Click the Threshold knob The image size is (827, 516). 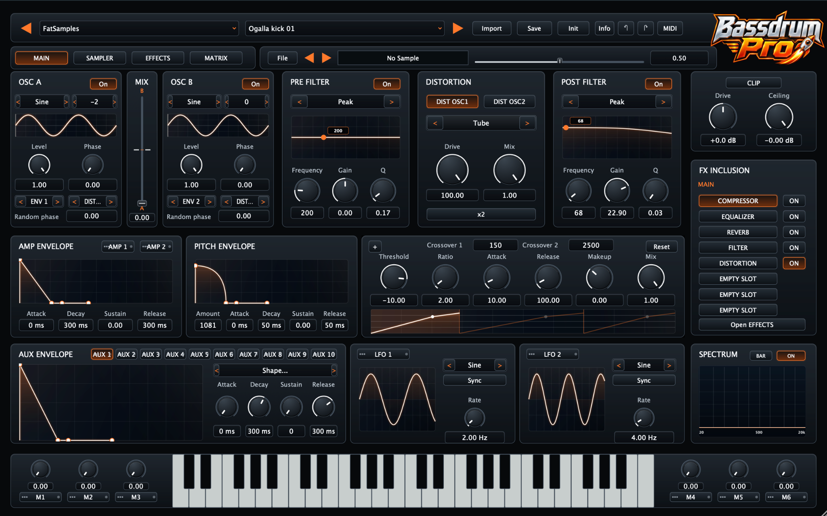coord(394,278)
